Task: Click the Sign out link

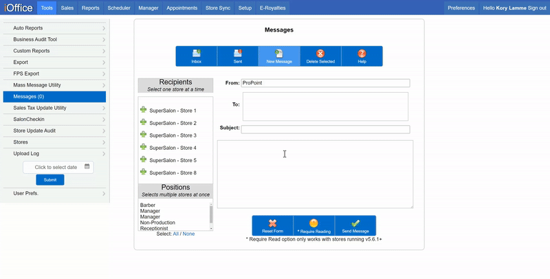Action: 537,8
